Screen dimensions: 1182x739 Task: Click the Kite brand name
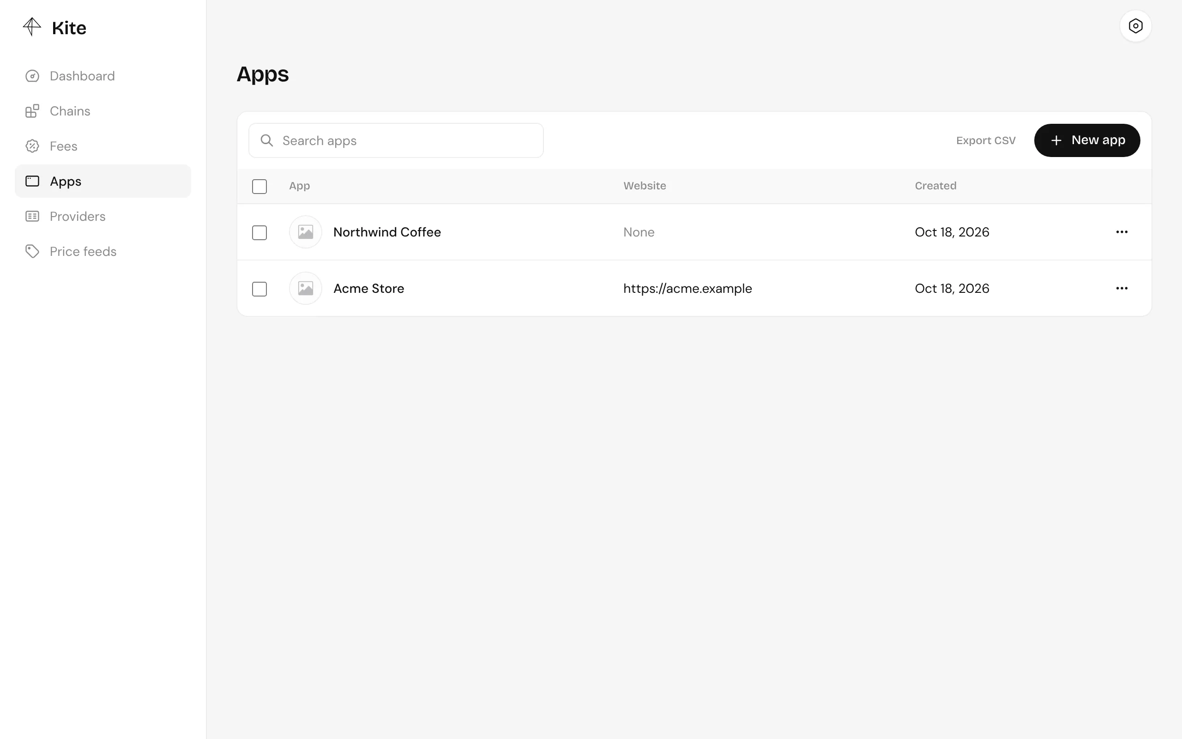[x=69, y=28]
